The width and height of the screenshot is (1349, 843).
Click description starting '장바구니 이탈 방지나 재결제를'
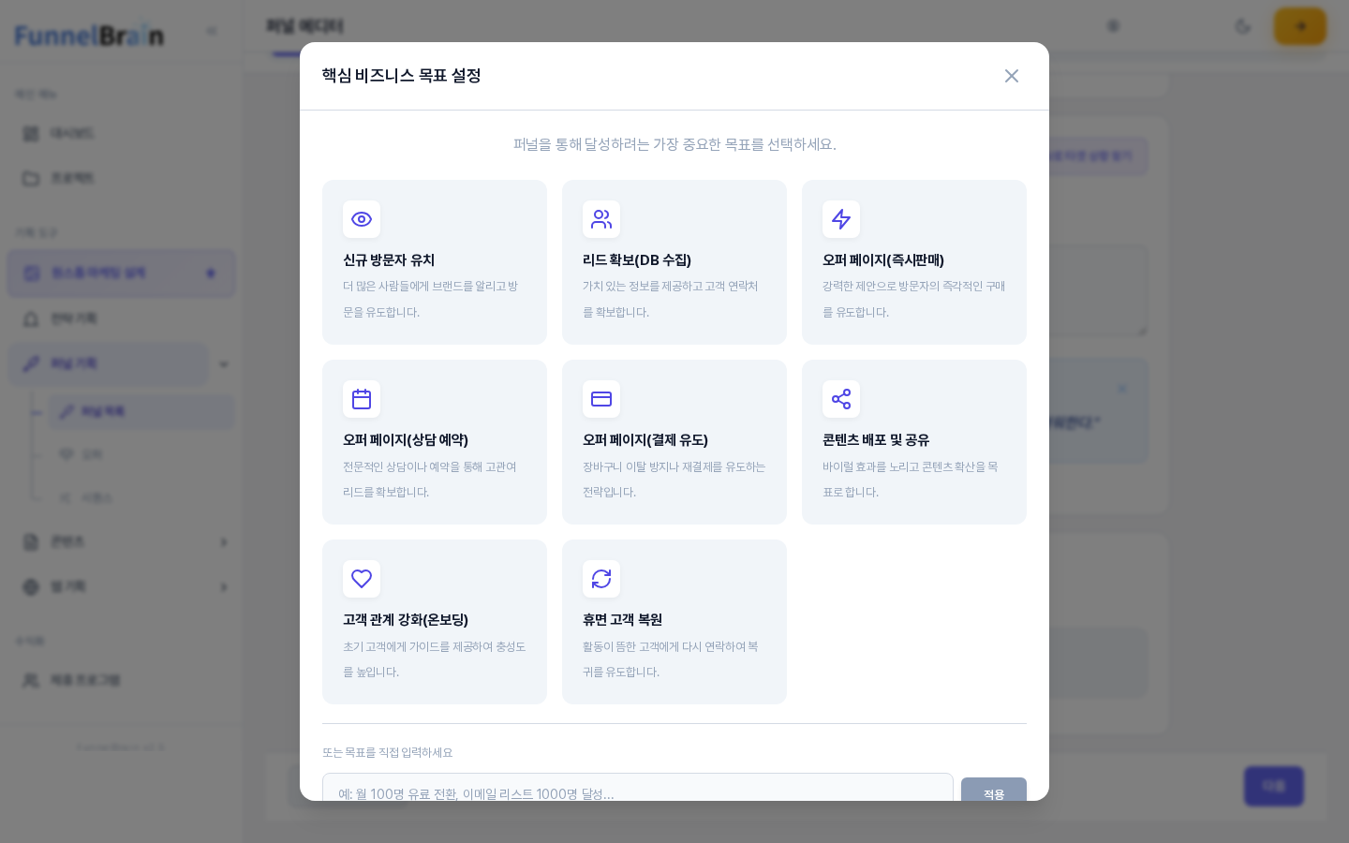click(674, 479)
